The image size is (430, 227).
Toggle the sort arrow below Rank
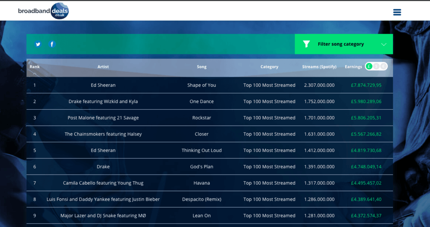34,73
